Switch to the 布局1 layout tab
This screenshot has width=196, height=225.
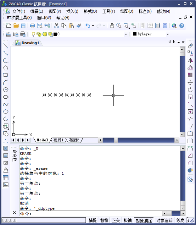pyautogui.click(x=58, y=140)
